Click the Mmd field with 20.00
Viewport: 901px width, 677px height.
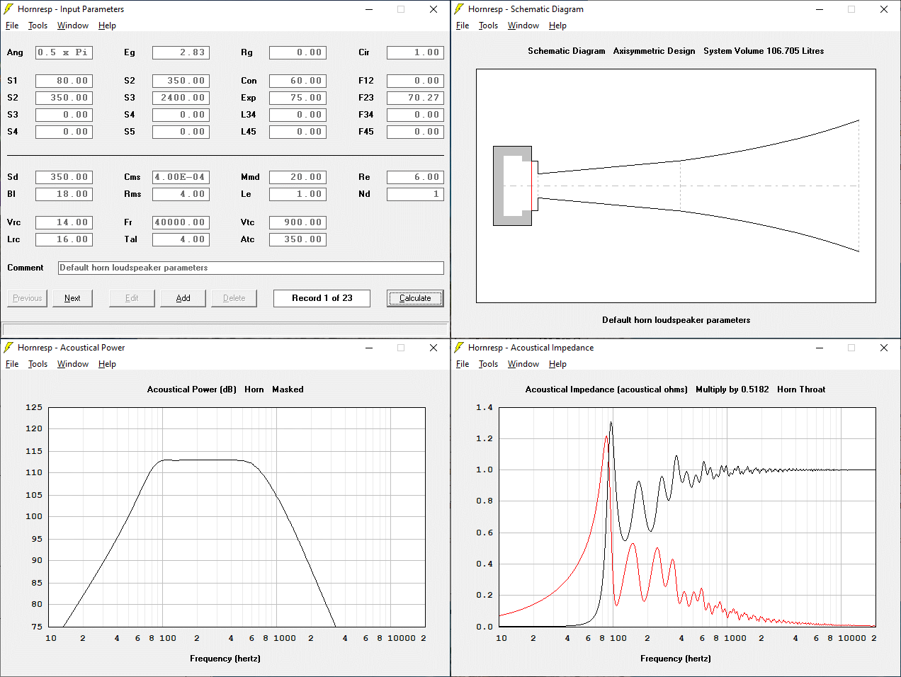(297, 177)
